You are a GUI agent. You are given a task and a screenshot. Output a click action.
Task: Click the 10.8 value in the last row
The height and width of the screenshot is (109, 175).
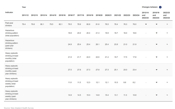pos(134,95)
